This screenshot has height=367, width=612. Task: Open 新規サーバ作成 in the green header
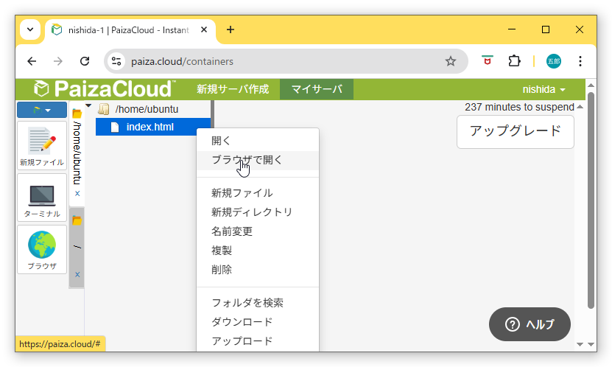click(x=233, y=89)
